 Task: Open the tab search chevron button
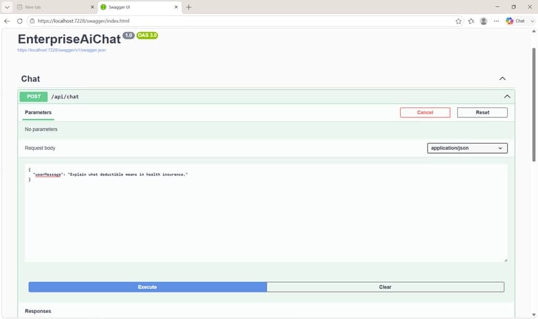tap(7, 7)
